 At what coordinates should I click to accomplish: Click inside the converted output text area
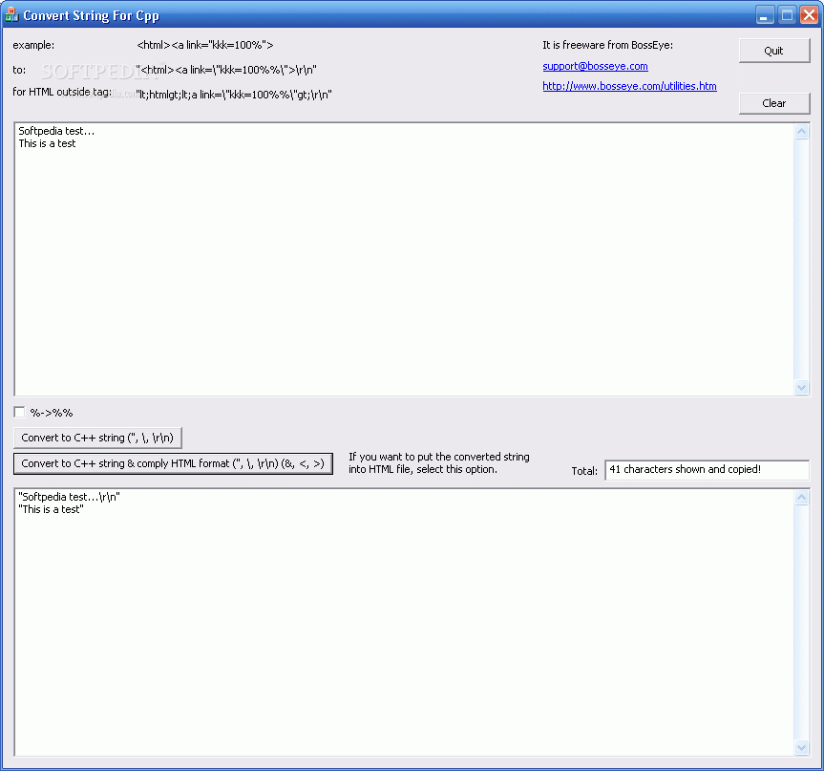click(x=404, y=622)
